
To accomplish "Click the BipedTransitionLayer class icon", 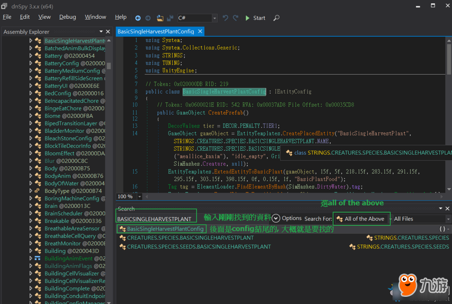I will [x=38, y=123].
